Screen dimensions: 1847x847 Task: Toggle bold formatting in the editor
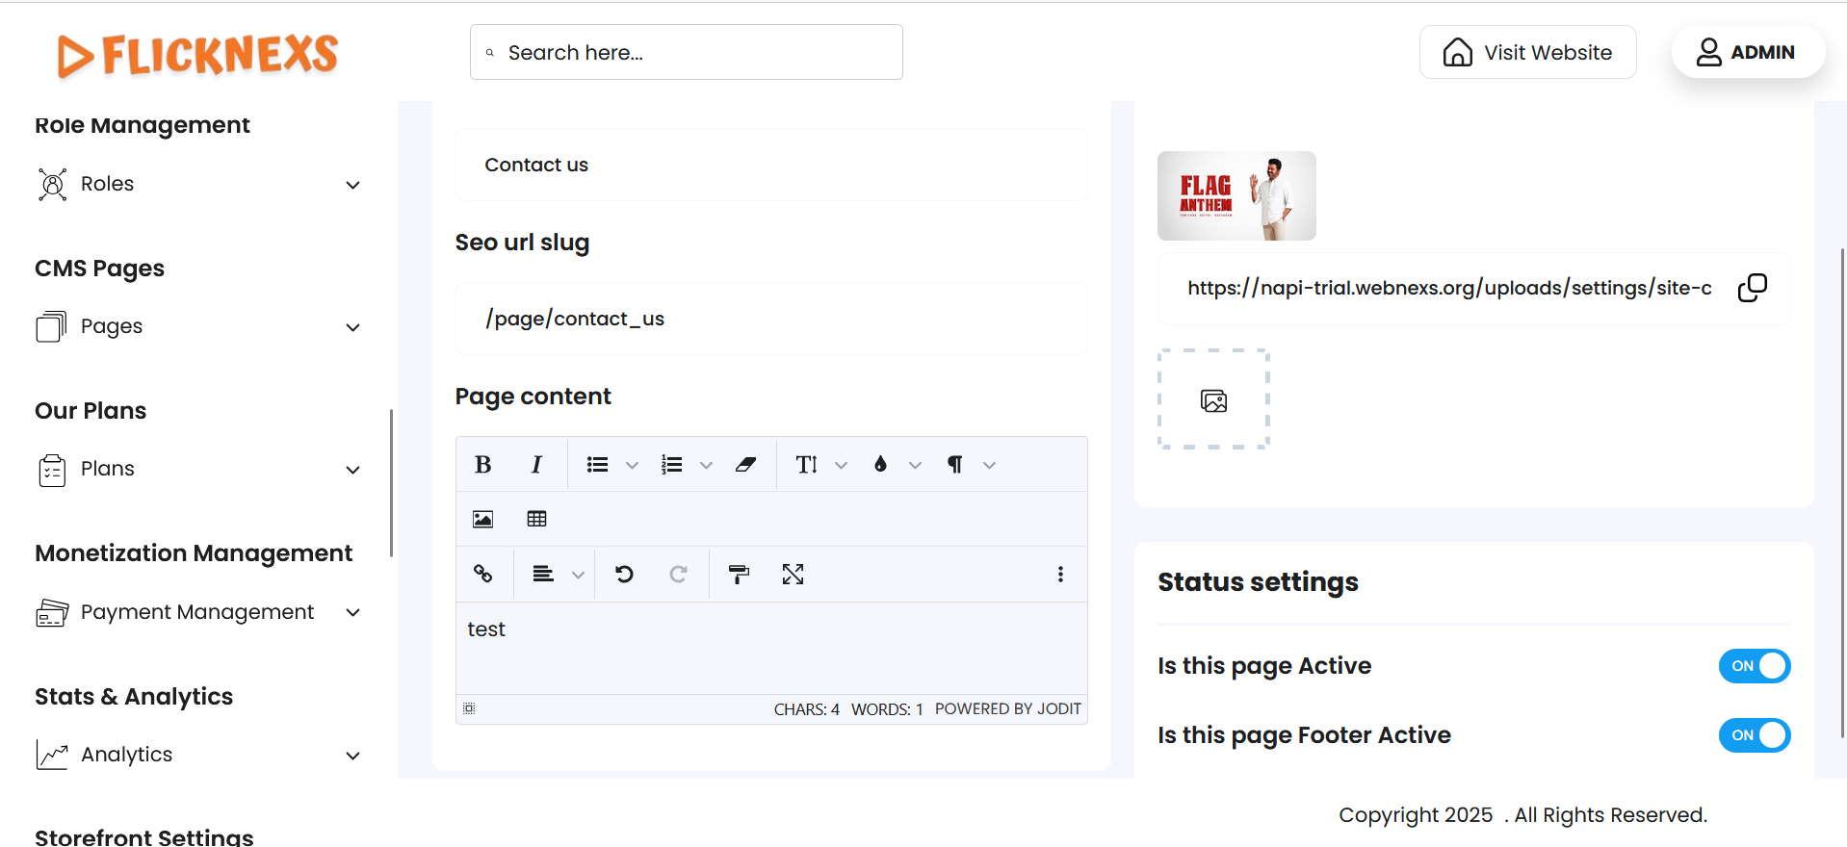(x=483, y=465)
